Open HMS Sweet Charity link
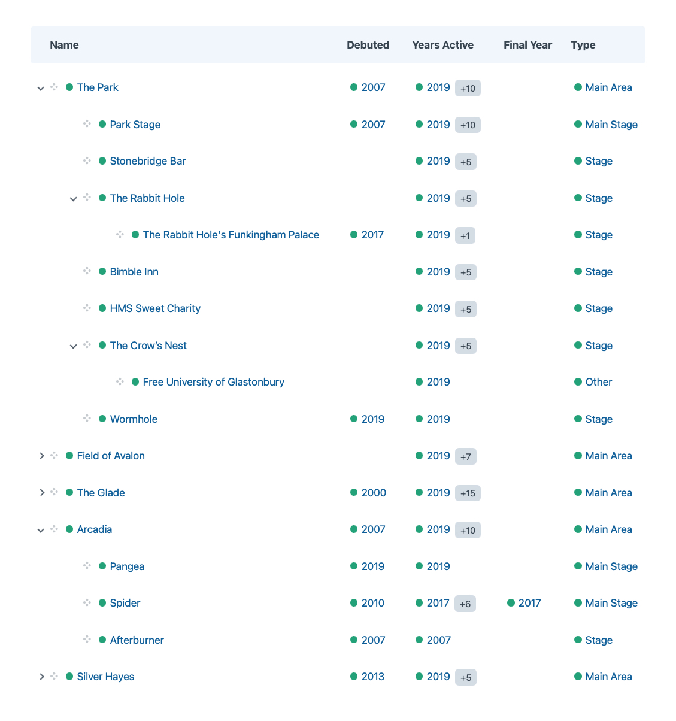This screenshot has height=721, width=676. click(155, 308)
